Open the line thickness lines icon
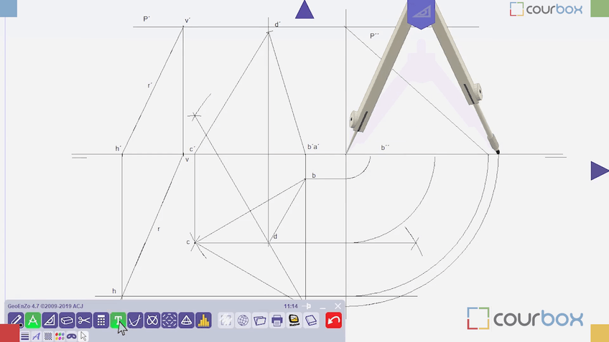The width and height of the screenshot is (609, 342). pos(25,336)
